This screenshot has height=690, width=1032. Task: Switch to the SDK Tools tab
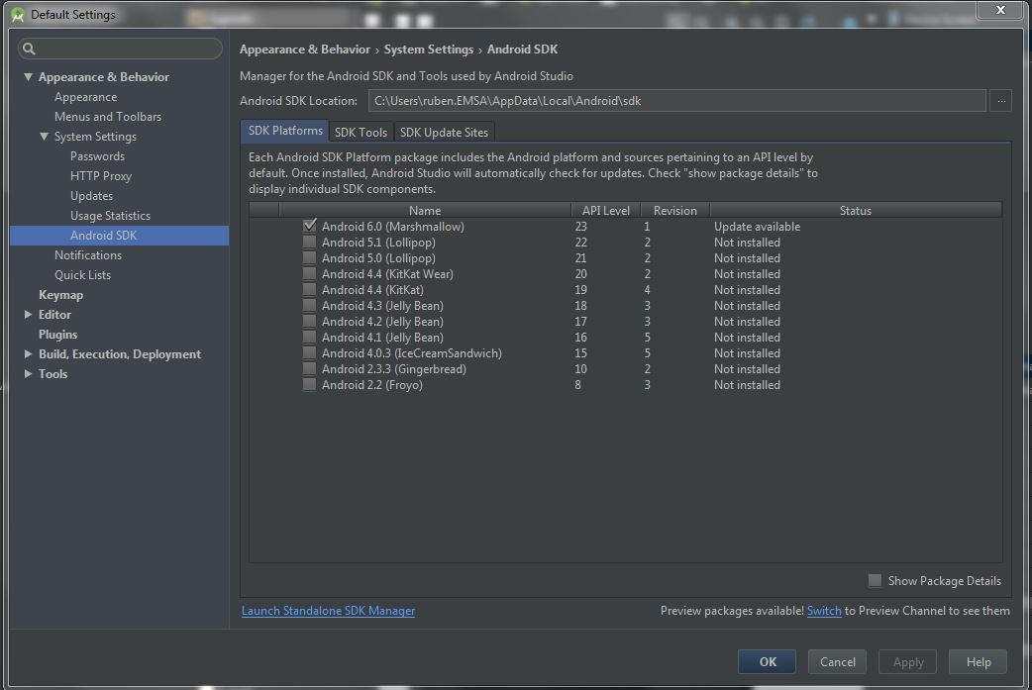point(360,131)
